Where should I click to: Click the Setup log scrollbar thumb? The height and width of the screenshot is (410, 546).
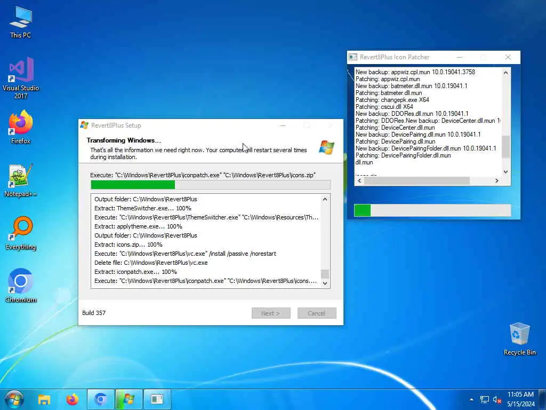[x=325, y=274]
